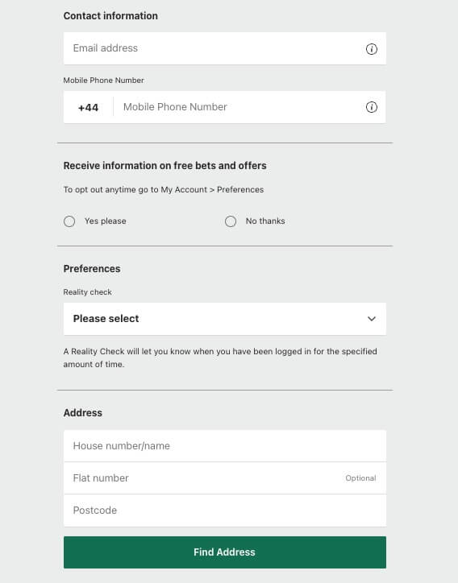Click the No thanks label text
The height and width of the screenshot is (583, 458).
[265, 221]
